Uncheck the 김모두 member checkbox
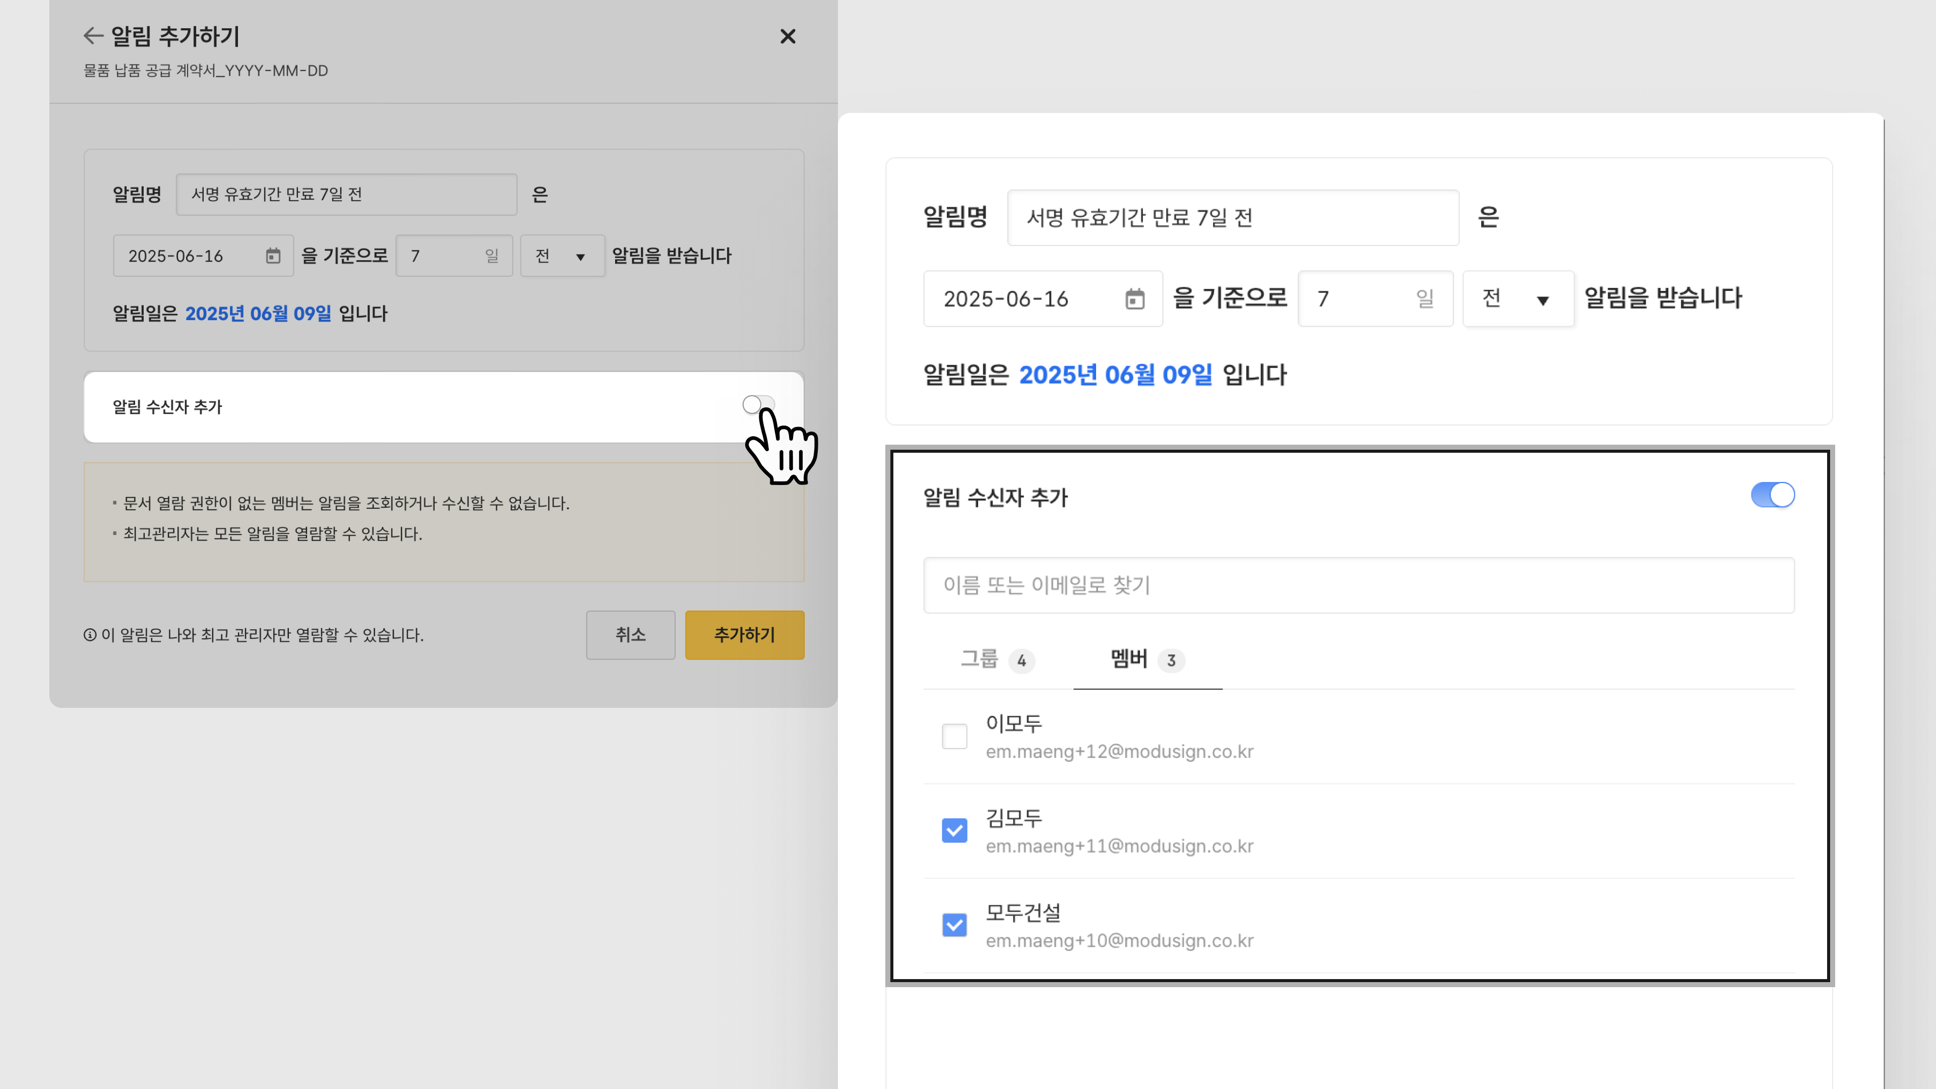 [x=954, y=830]
